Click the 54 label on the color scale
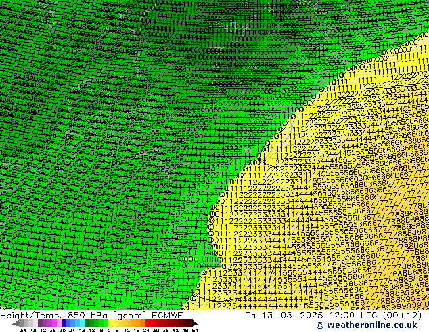The height and width of the screenshot is (332, 429). click(x=195, y=331)
